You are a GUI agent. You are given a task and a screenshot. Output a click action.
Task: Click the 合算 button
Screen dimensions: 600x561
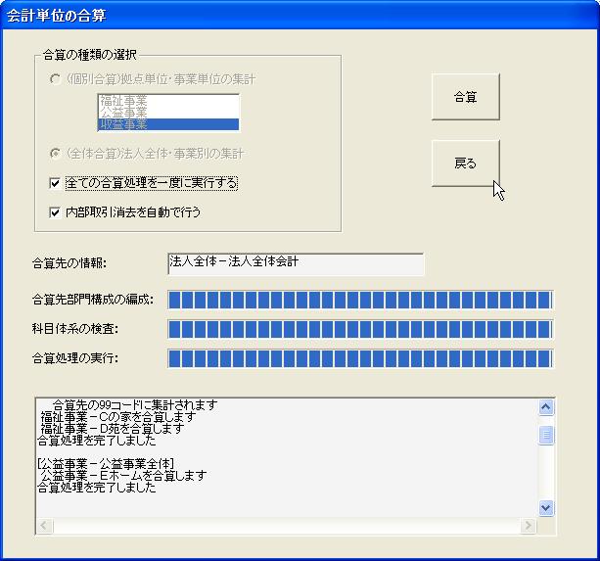[465, 97]
